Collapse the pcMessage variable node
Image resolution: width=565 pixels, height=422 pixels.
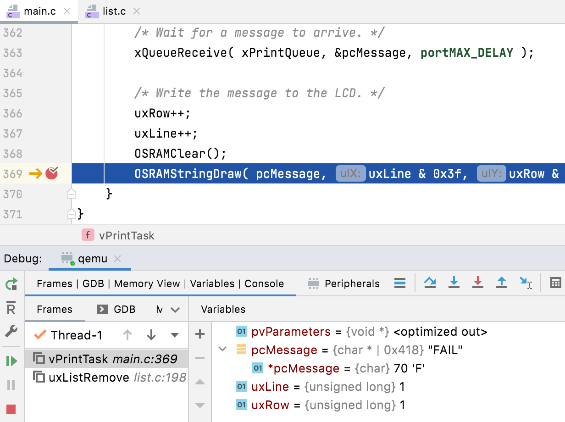pyautogui.click(x=223, y=350)
